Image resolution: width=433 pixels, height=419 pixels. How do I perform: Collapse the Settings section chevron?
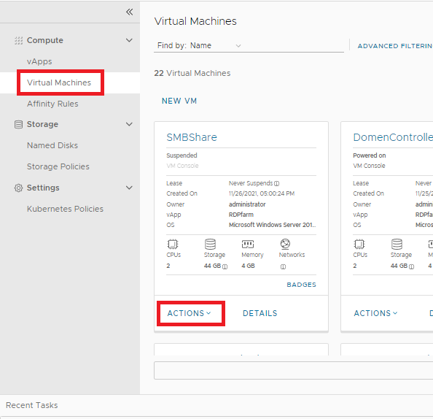click(129, 188)
